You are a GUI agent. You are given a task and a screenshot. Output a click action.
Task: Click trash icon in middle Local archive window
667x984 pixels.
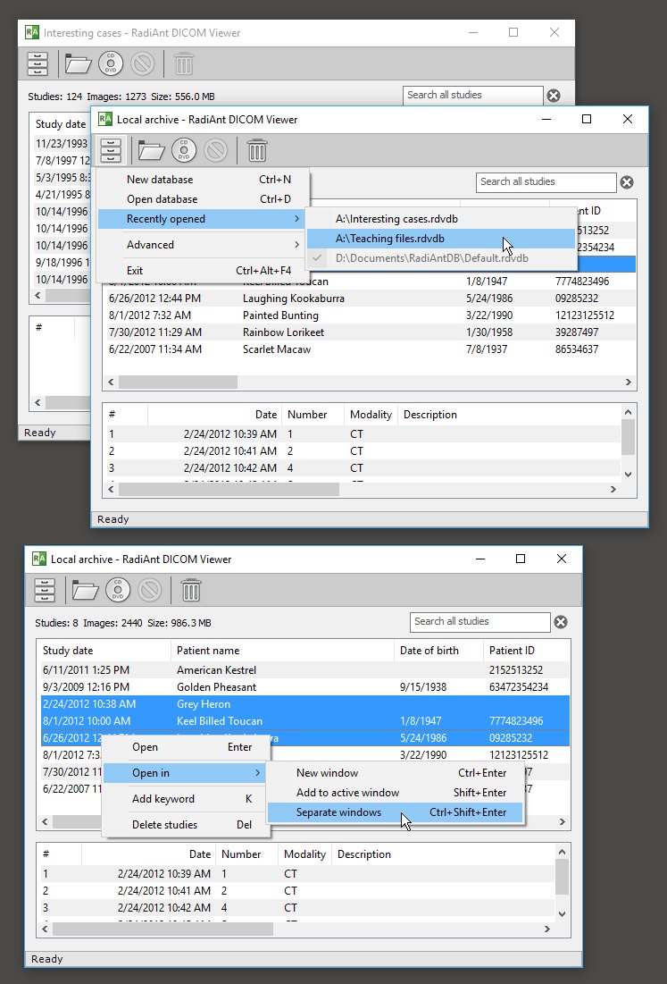coord(256,151)
